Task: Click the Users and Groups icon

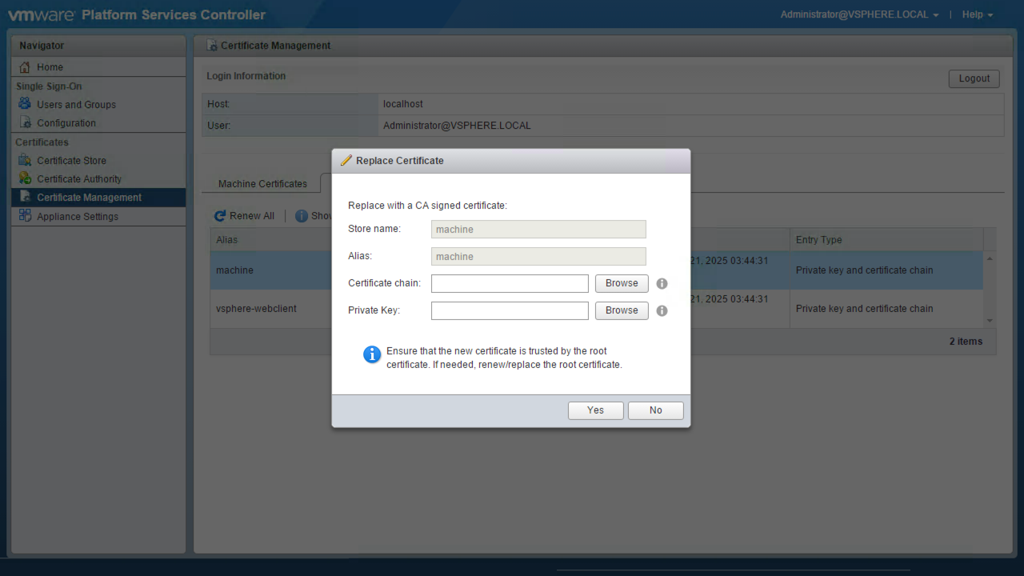Action: tap(25, 104)
